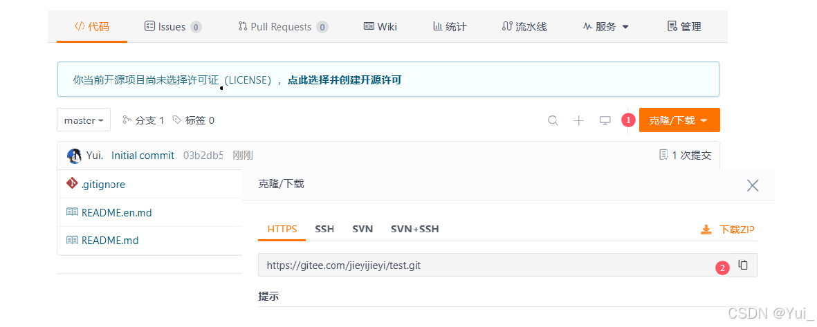This screenshot has height=327, width=817.
Task: Open the README.en.md file
Action: click(117, 212)
